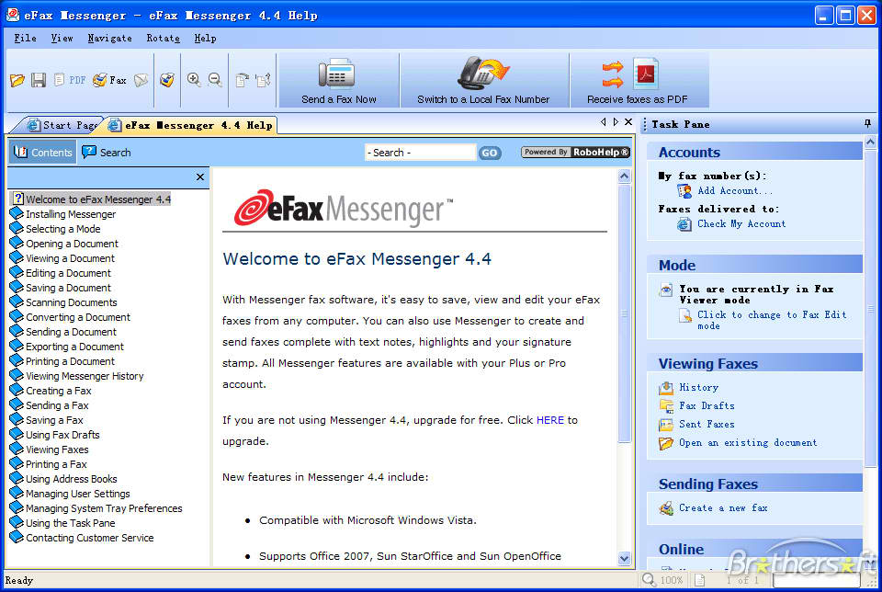This screenshot has height=592, width=882.
Task: Open History in Viewing Faxes
Action: (698, 387)
